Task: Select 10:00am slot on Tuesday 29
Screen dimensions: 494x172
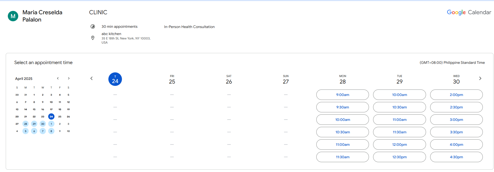Action: (399, 95)
